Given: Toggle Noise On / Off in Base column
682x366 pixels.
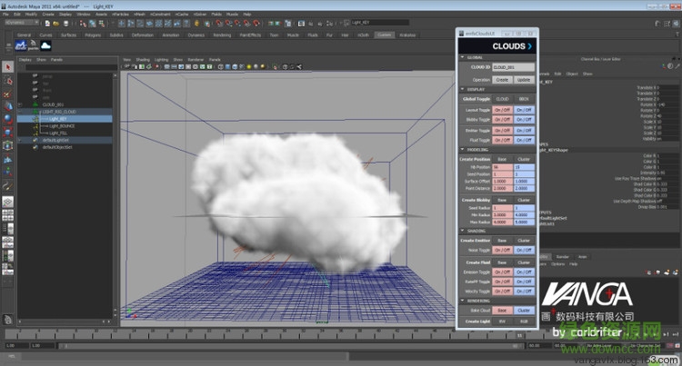Looking at the screenshot, I should pyautogui.click(x=502, y=249).
